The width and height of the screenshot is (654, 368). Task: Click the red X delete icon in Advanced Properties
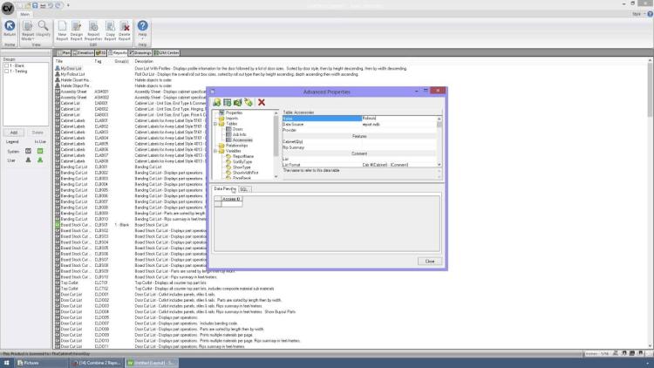tap(261, 102)
